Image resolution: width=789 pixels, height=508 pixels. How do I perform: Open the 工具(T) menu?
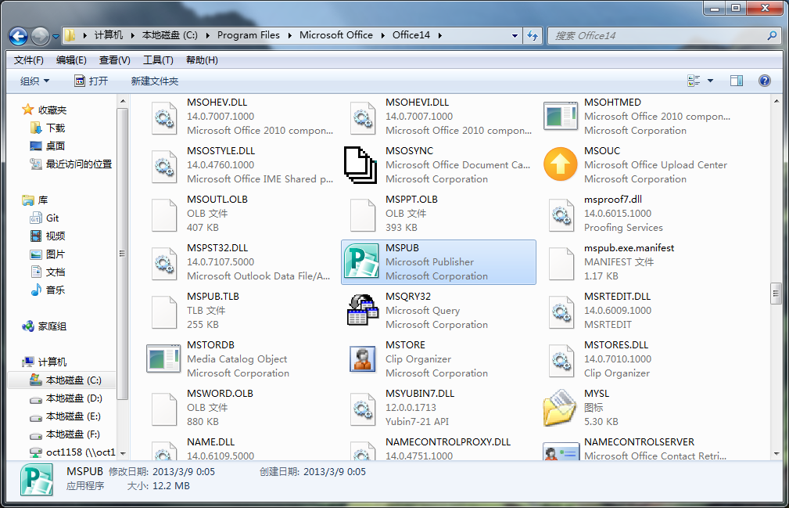coord(157,60)
